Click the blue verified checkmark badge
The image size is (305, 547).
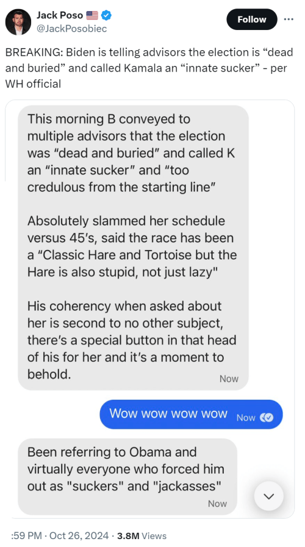(x=106, y=15)
